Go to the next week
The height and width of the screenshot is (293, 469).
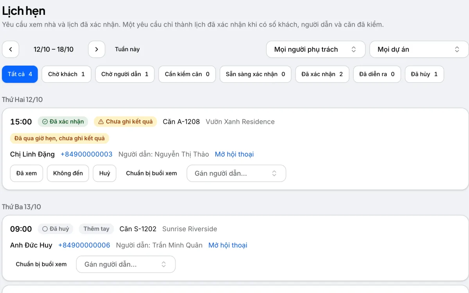(x=97, y=50)
